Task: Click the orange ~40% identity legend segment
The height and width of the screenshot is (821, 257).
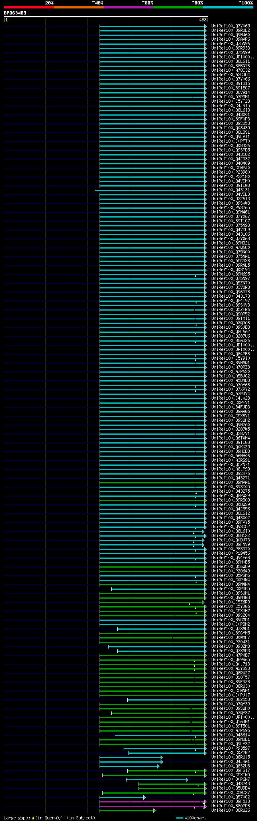Action: click(78, 7)
